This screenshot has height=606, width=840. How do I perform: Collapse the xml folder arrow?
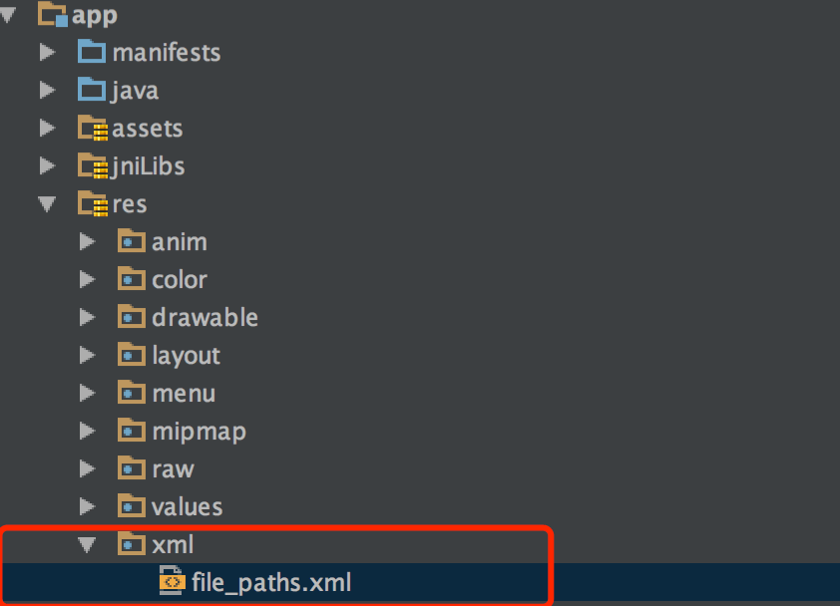pos(86,544)
